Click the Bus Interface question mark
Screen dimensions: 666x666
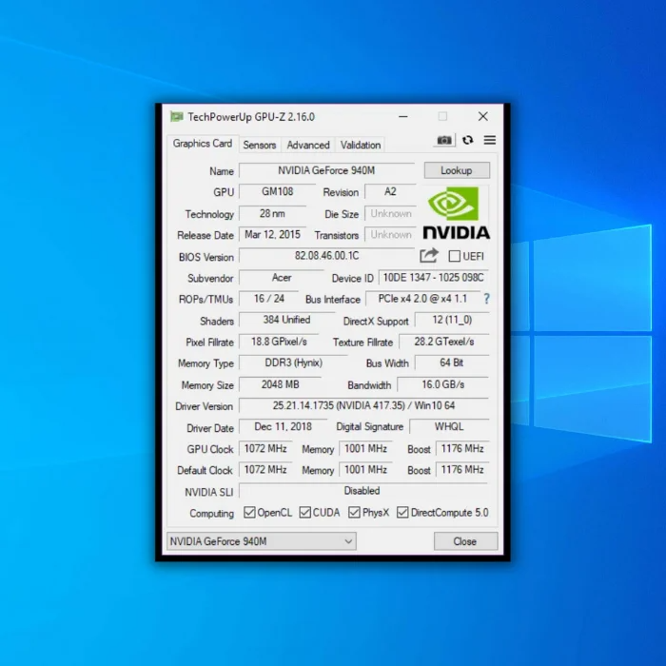tap(487, 299)
